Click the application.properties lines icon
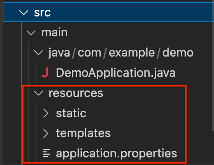214x165 pixels. click(x=46, y=153)
